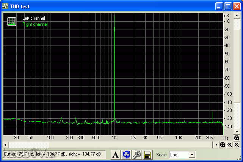
Task: Toggle the Right channel legend entry
Action: [35, 24]
